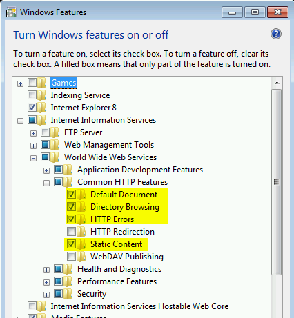Select the Static Content label
The width and height of the screenshot is (294, 318).
pyautogui.click(x=117, y=244)
